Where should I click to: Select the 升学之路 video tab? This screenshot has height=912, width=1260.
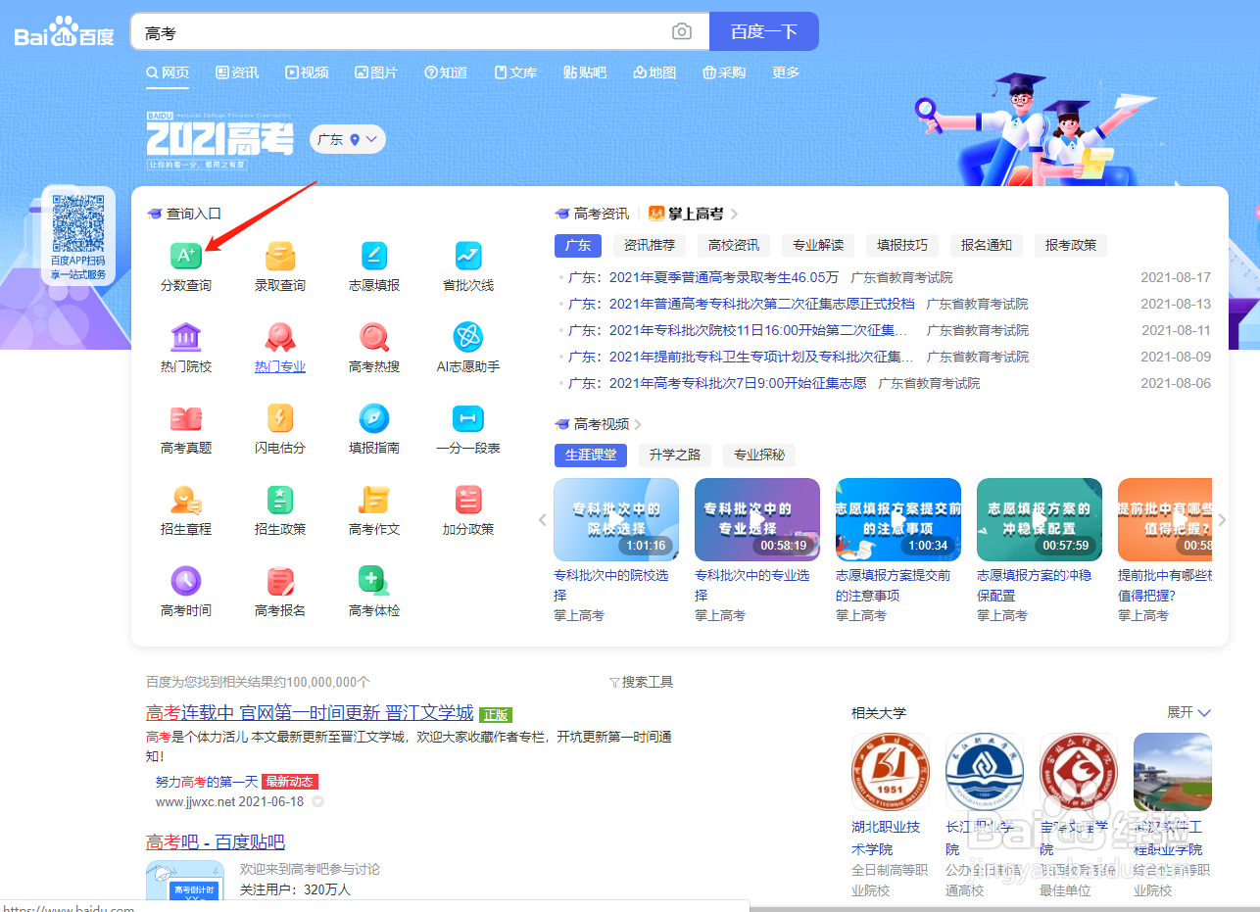point(675,455)
